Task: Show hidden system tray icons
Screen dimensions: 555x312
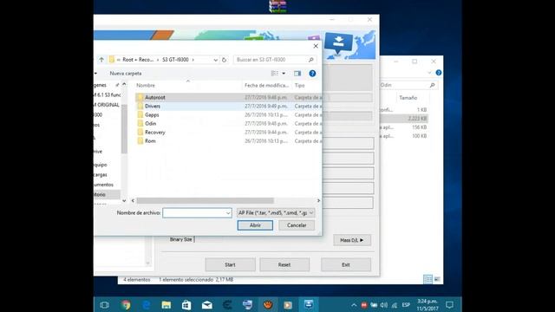Action: [x=354, y=305]
